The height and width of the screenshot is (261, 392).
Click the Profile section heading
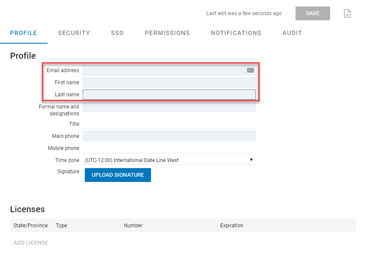[x=23, y=56]
